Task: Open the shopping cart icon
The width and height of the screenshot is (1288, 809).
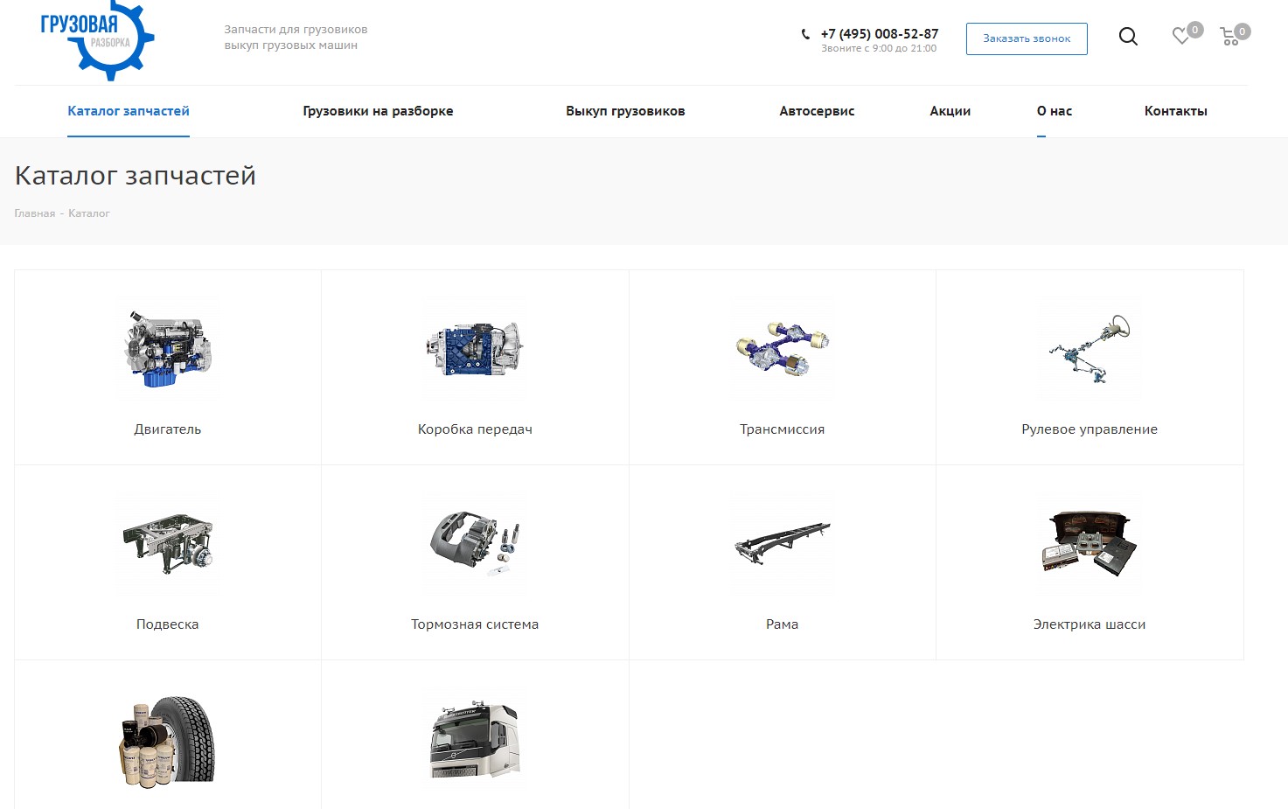Action: point(1230,37)
